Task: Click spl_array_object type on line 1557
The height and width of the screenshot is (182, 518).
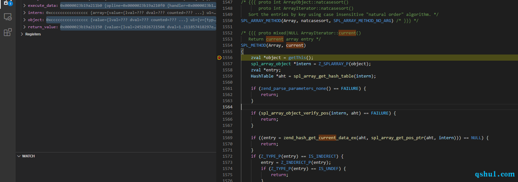Action: click(271, 64)
